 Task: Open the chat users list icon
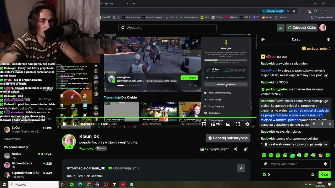pos(328,39)
